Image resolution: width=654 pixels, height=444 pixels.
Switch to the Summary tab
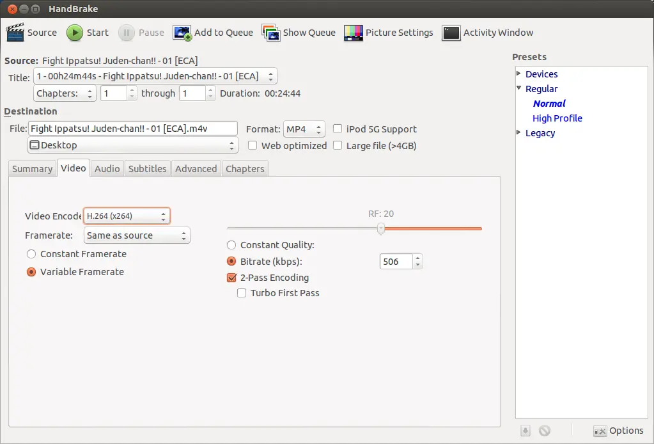point(32,169)
